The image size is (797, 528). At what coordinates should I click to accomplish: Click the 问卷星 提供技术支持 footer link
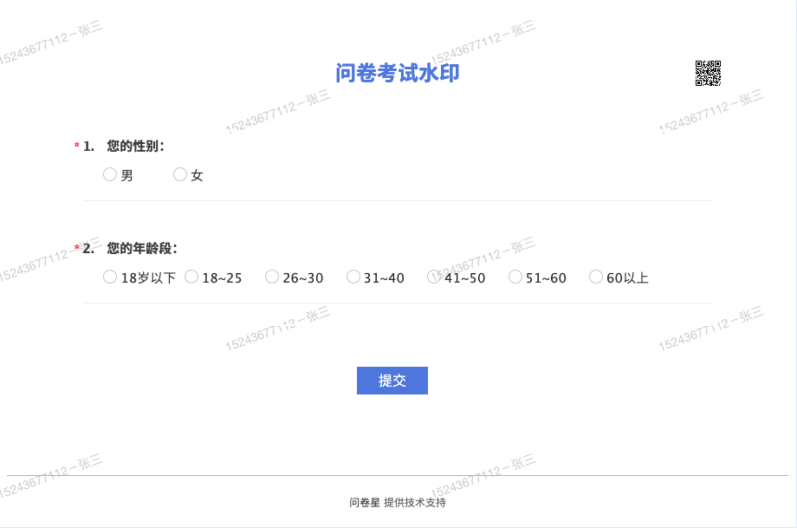(398, 503)
